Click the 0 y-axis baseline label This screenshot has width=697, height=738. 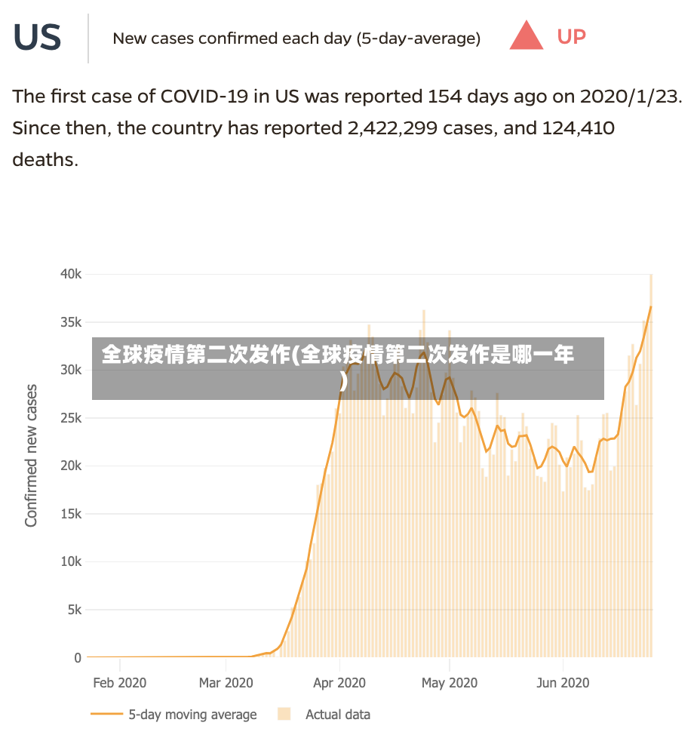[78, 657]
